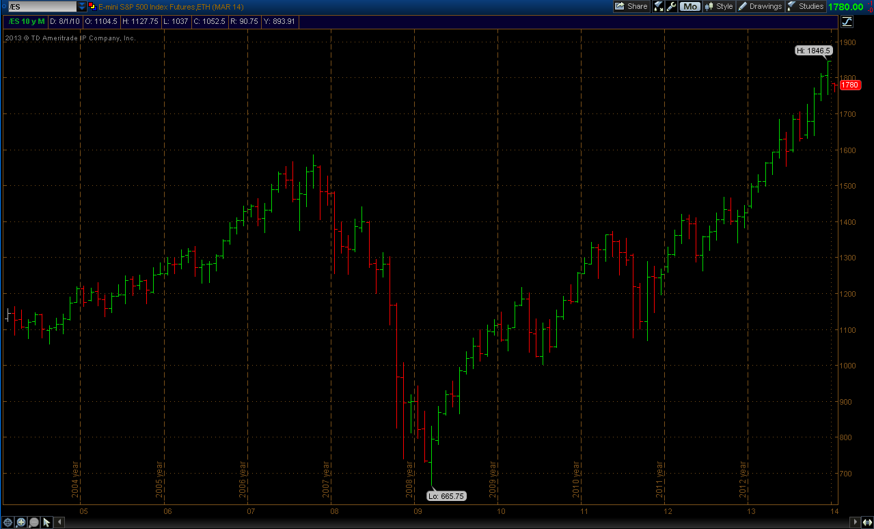The width and height of the screenshot is (874, 529).
Task: Select the pointer cursor tool
Action: 46,522
